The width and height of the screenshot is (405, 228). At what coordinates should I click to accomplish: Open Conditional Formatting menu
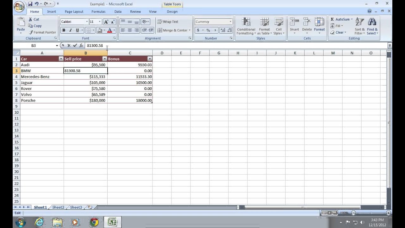coord(246,26)
